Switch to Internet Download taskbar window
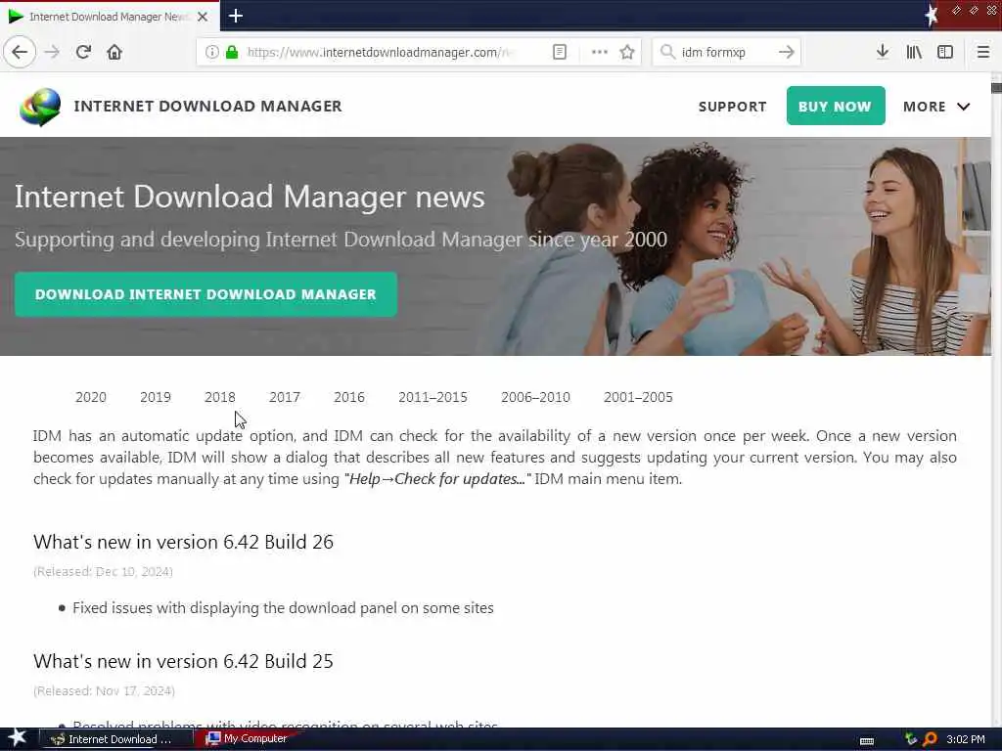 click(x=115, y=739)
